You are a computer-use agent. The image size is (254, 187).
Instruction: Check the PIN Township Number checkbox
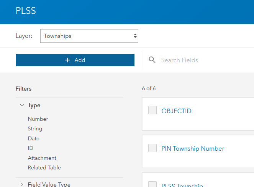point(152,148)
